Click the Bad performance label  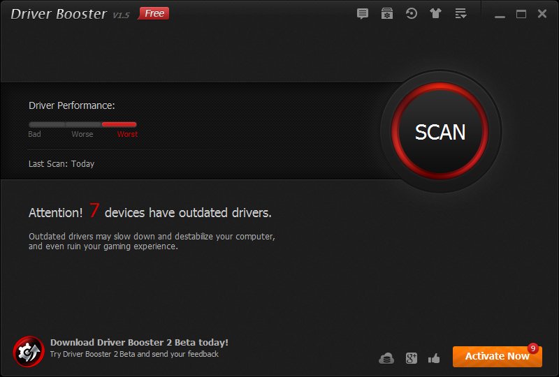[x=34, y=134]
